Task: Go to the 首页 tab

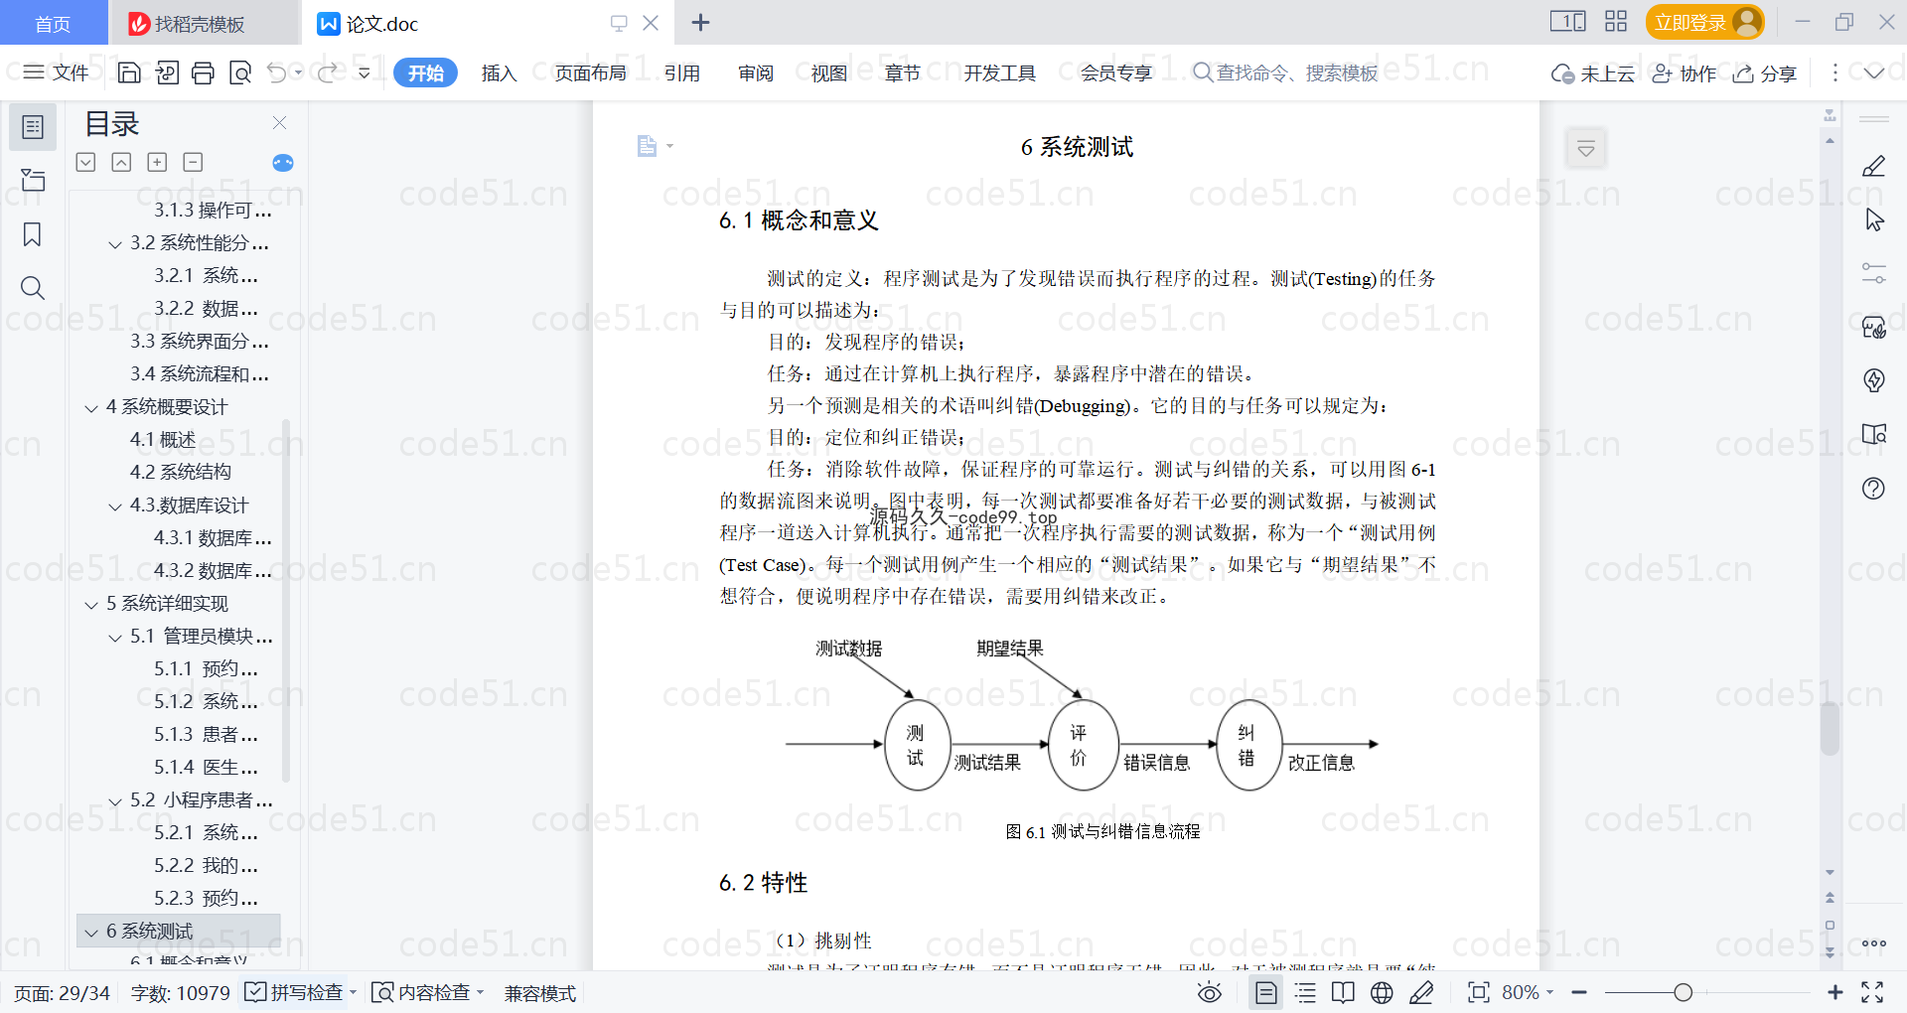Action: click(x=53, y=24)
